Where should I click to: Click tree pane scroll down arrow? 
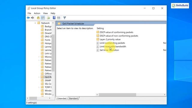click(53, 95)
